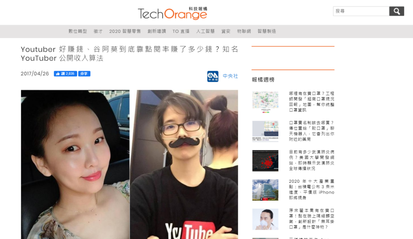Open the 創新嚐讀 section
The image size is (413, 239).
pos(157,31)
